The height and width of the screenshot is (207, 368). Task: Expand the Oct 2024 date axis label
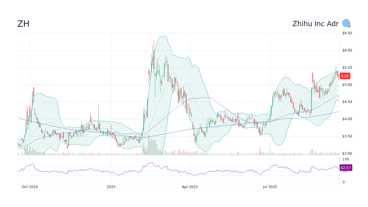coord(30,187)
